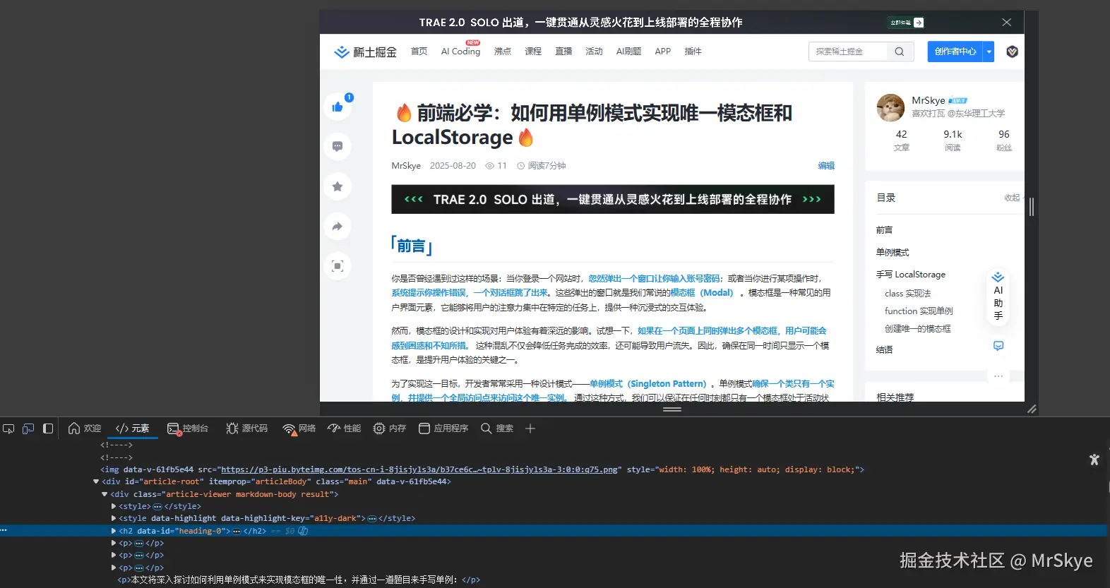Click the star favorite icon
The image size is (1110, 588).
338,186
